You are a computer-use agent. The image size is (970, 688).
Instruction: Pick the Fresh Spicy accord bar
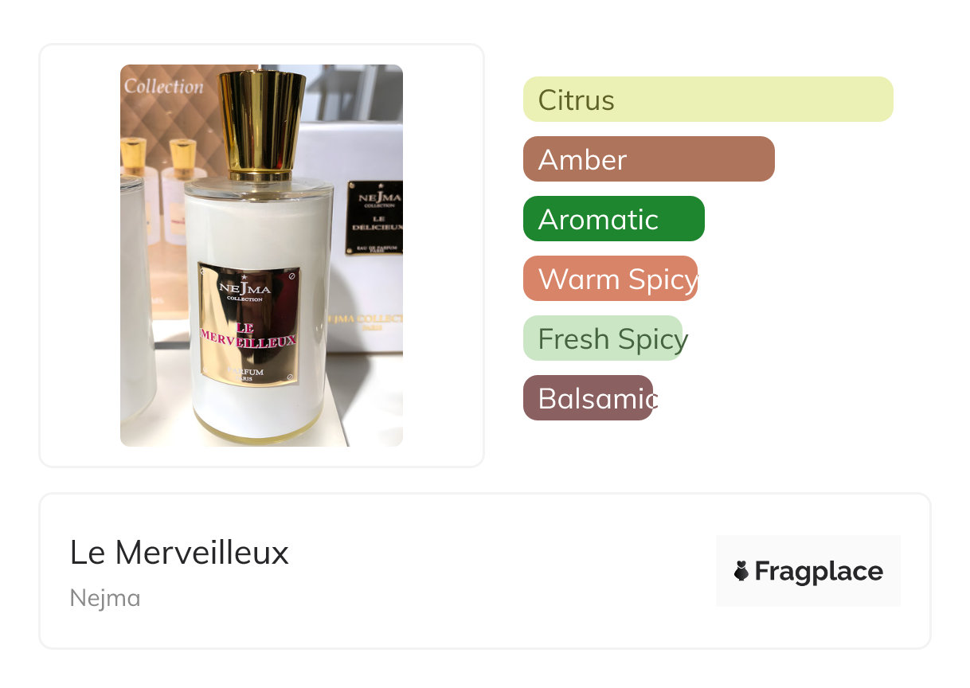tap(604, 338)
